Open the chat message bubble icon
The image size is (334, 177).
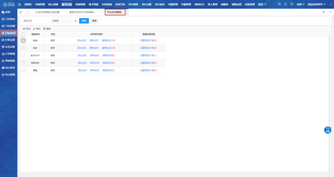pyautogui.click(x=292, y=4)
